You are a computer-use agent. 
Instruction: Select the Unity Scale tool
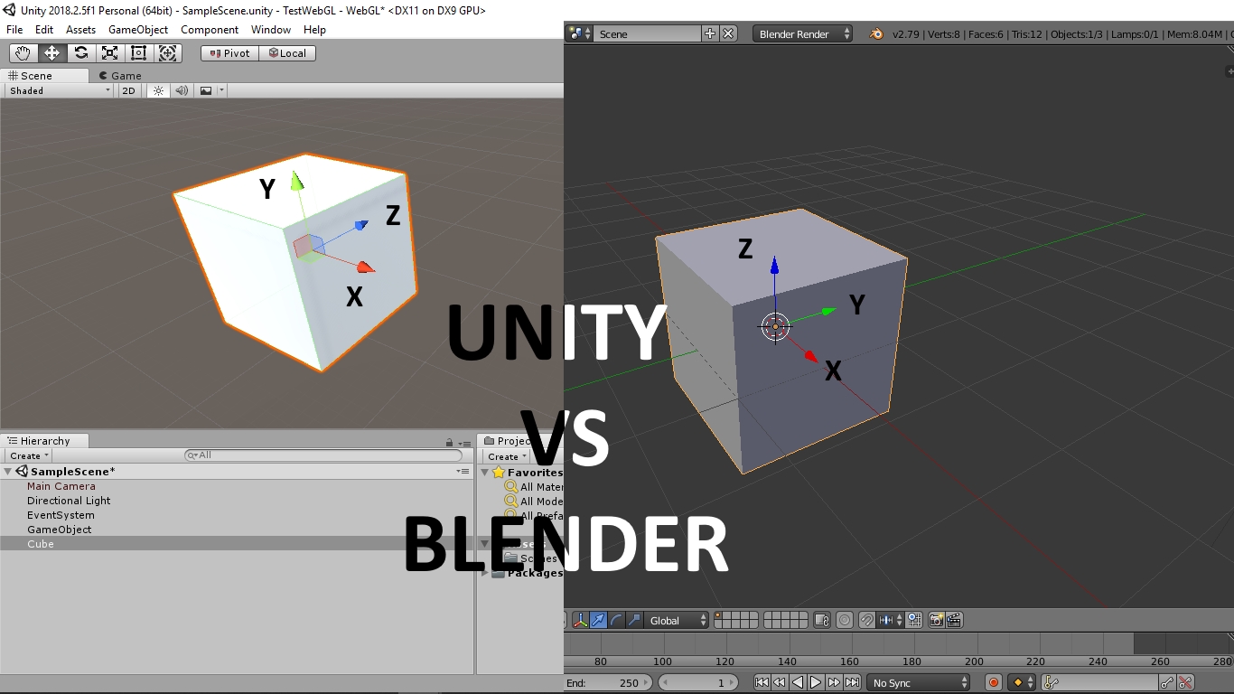coord(109,53)
